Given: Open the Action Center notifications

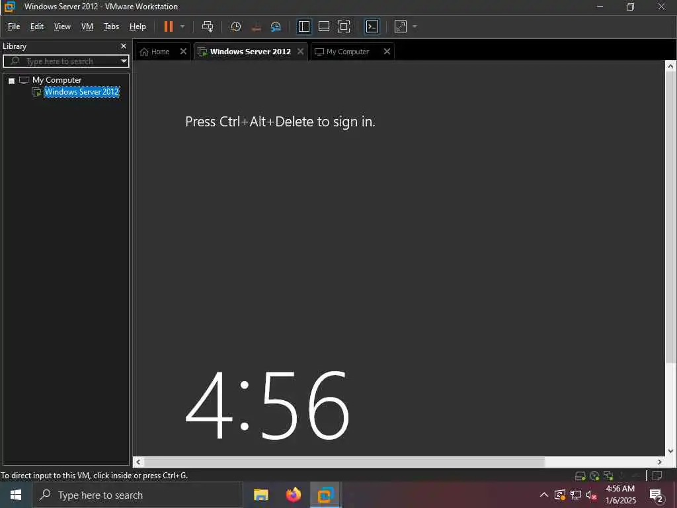Looking at the screenshot, I should tap(657, 495).
